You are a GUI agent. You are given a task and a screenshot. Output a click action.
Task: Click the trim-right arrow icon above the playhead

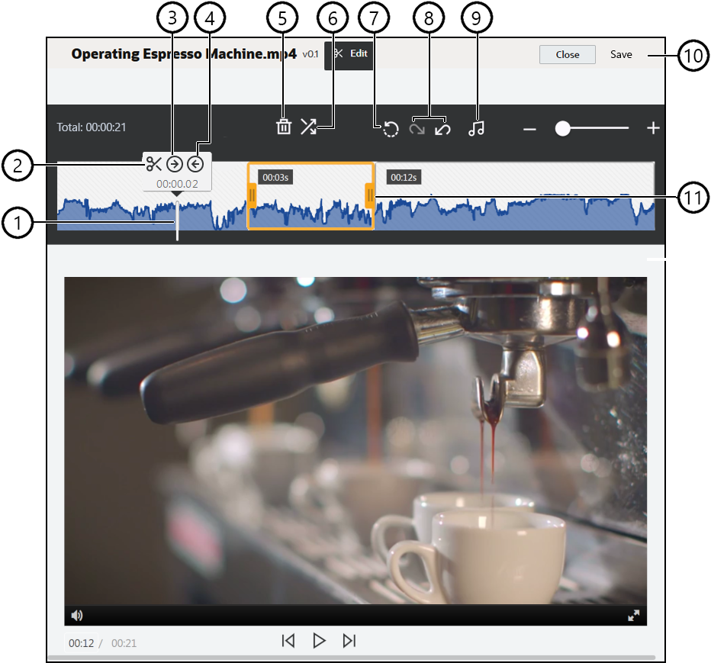point(175,162)
